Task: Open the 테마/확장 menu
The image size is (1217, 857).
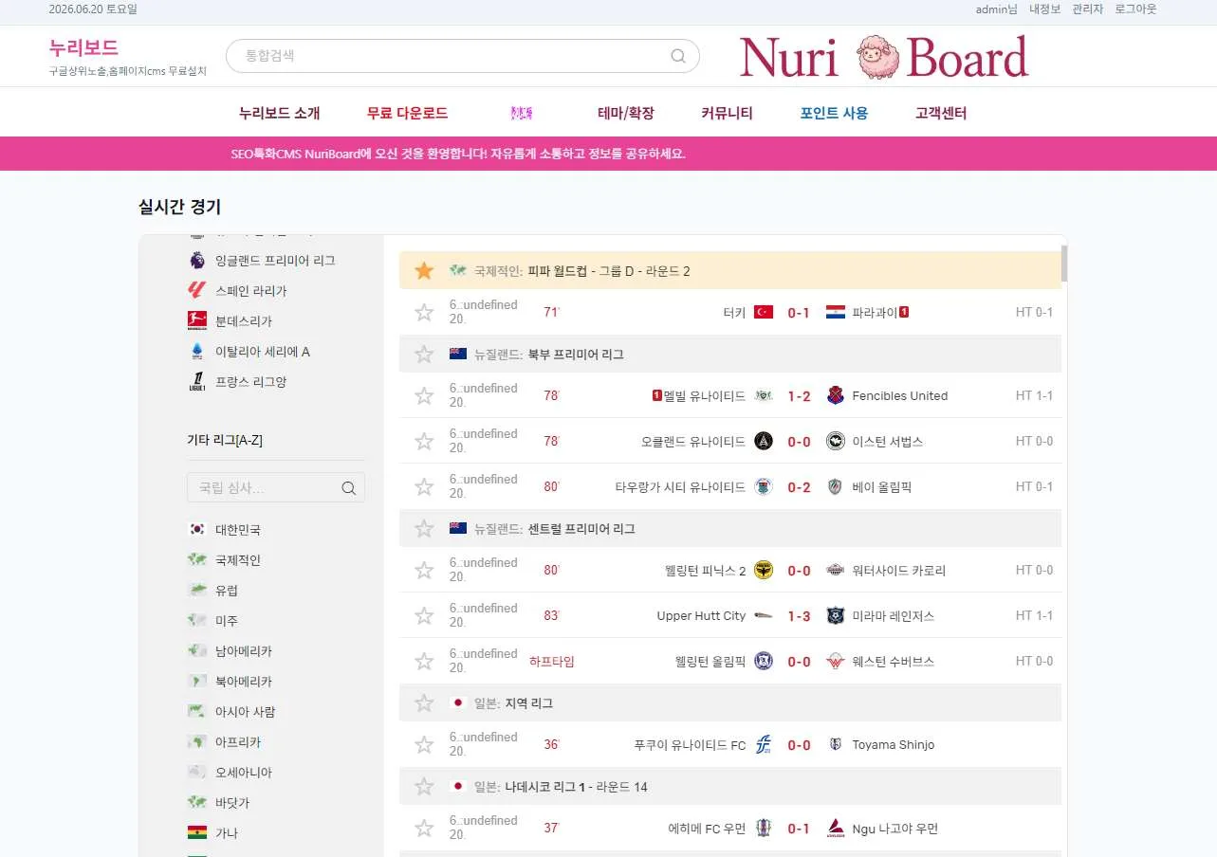Action: pos(626,113)
